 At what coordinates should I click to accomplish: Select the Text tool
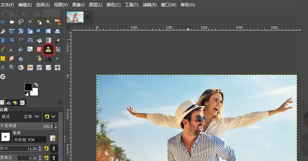coord(48,58)
